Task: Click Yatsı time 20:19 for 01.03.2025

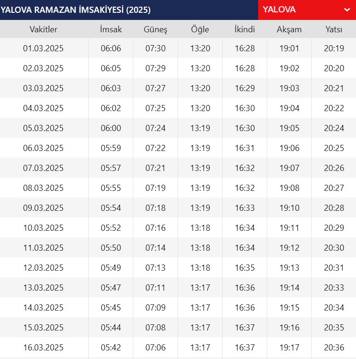Action: [x=334, y=48]
